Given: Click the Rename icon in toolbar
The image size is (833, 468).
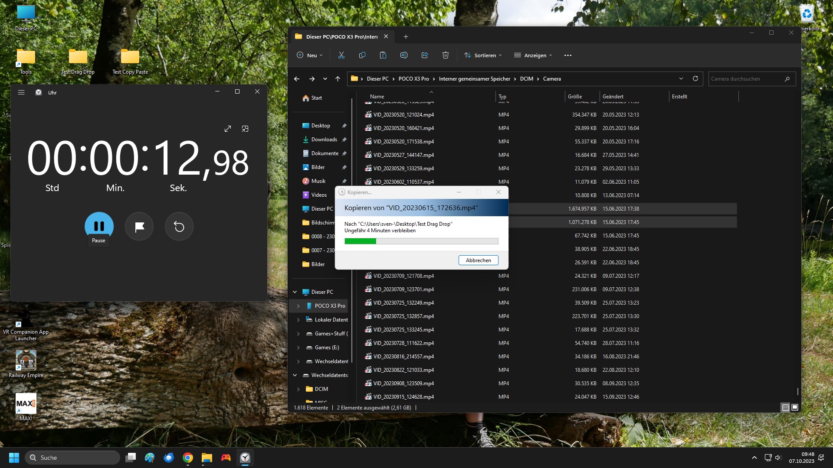Looking at the screenshot, I should 403,55.
